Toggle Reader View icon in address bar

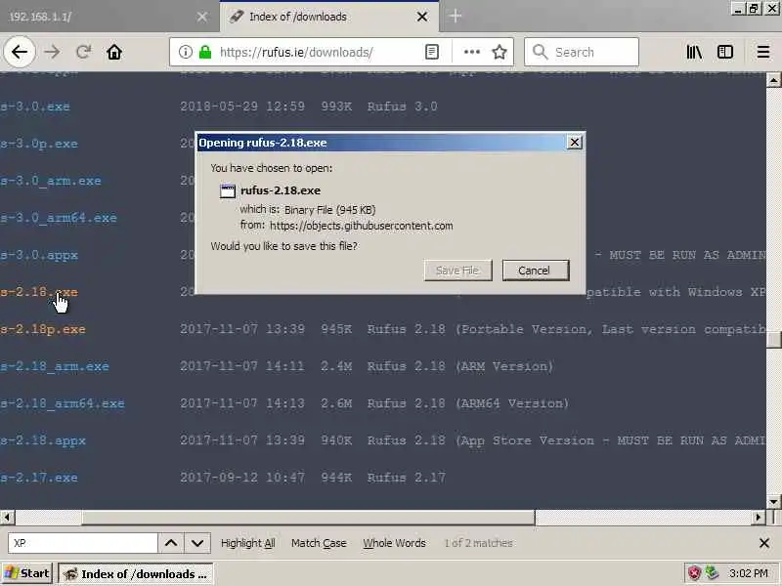[x=432, y=52]
